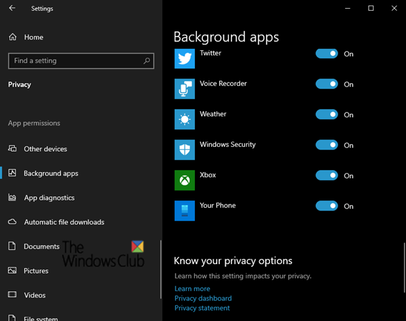Open Automatic file downloads settings
Screen dimensions: 406x321
point(64,222)
